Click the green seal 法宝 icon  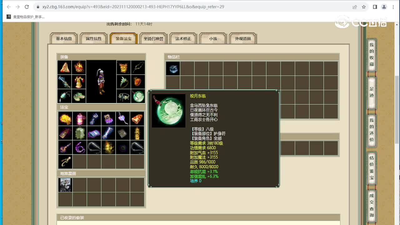(80, 133)
